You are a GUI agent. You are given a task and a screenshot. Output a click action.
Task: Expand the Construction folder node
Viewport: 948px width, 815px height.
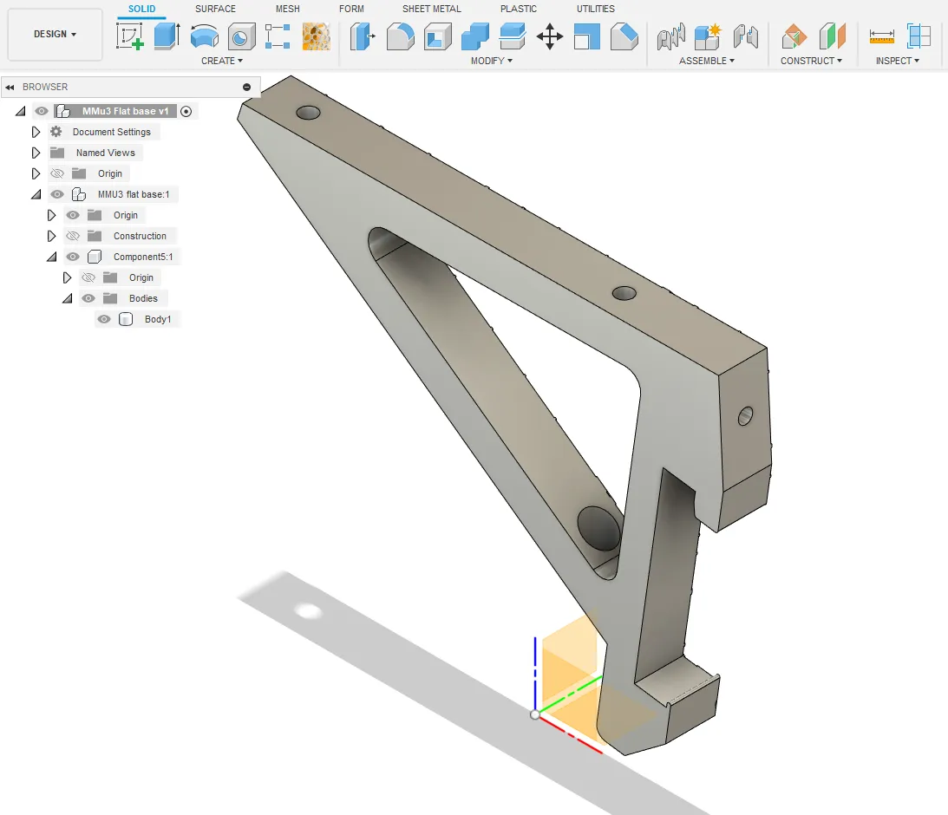click(51, 236)
